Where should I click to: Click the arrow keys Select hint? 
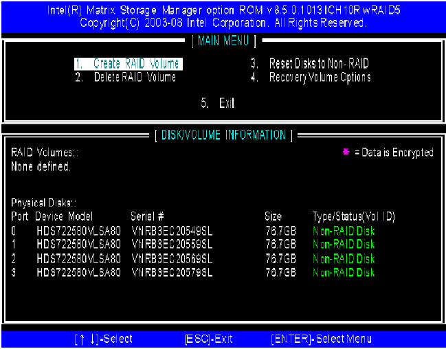coord(104,339)
